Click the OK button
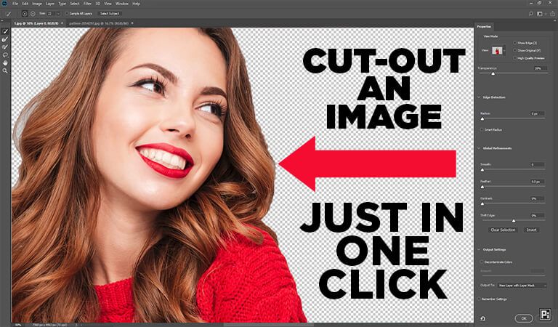The width and height of the screenshot is (558, 327). point(524,318)
